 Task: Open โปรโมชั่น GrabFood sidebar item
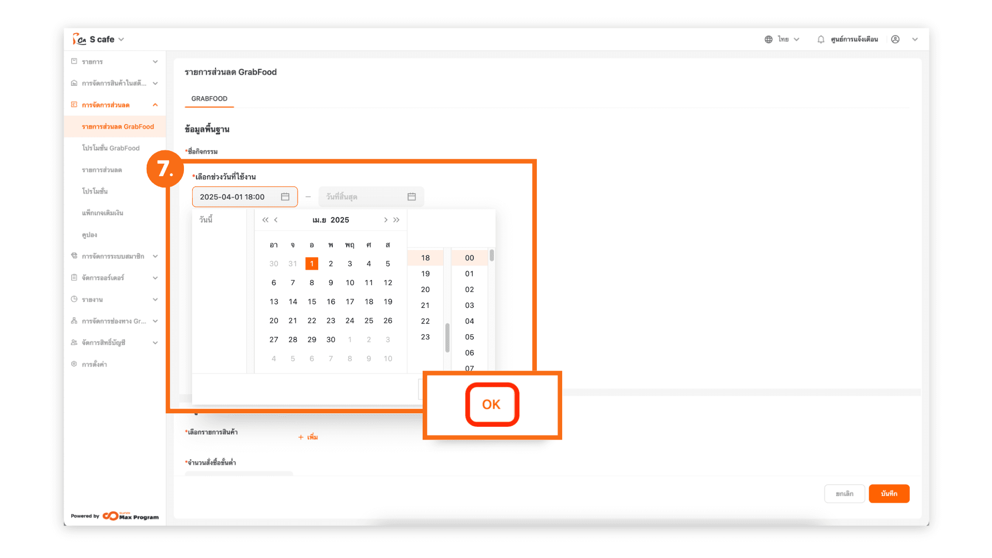(111, 148)
